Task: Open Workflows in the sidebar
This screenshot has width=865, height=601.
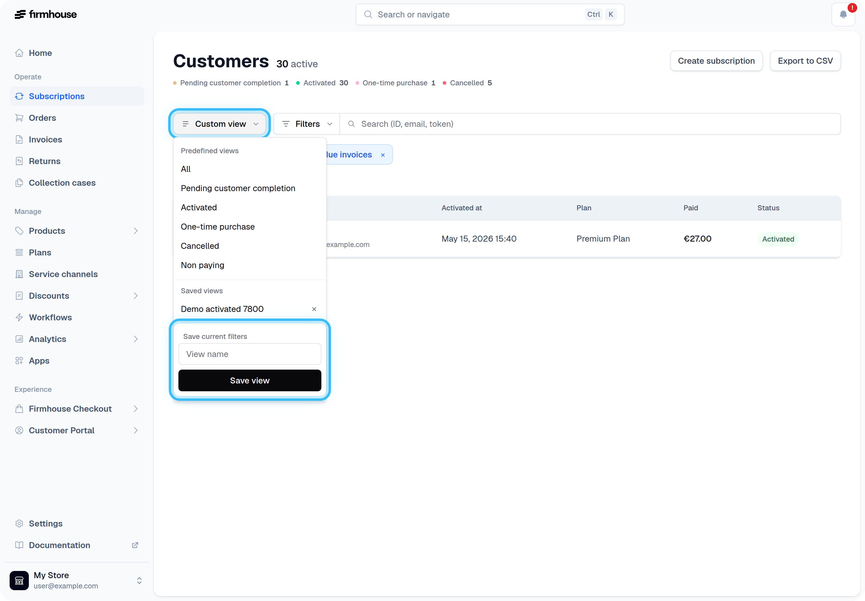Action: pyautogui.click(x=77, y=317)
